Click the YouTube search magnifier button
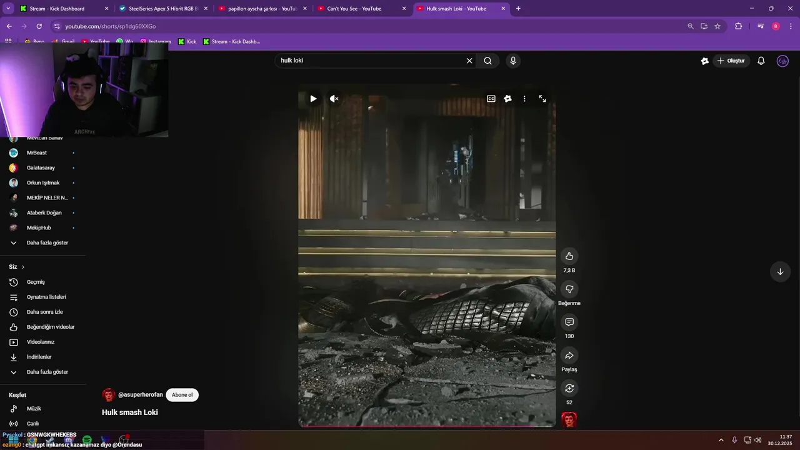 pyautogui.click(x=487, y=61)
